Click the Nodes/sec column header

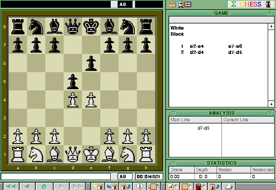point(262,170)
